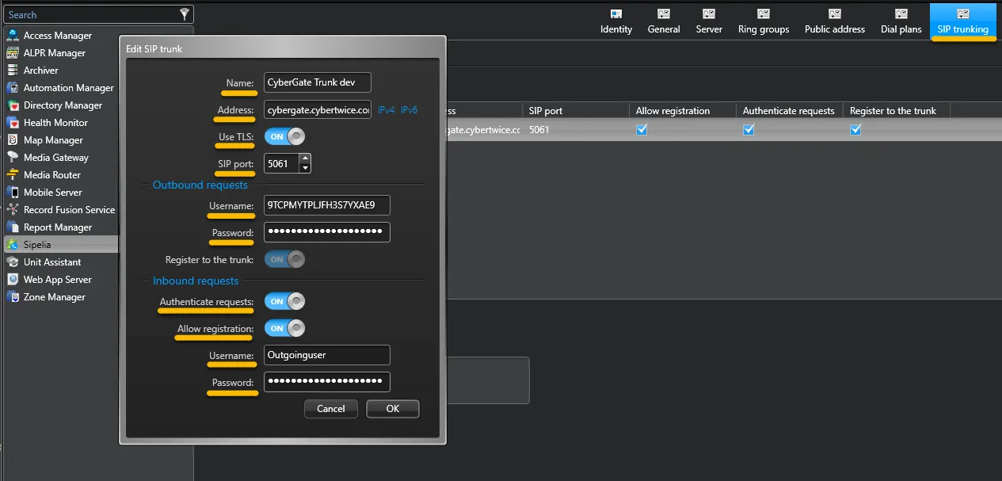Click the Access Manager role icon
The height and width of the screenshot is (481, 1002).
pyautogui.click(x=13, y=36)
